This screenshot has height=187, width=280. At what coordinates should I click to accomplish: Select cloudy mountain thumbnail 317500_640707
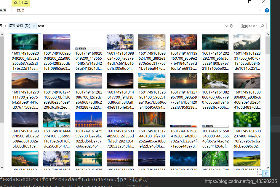247,42
